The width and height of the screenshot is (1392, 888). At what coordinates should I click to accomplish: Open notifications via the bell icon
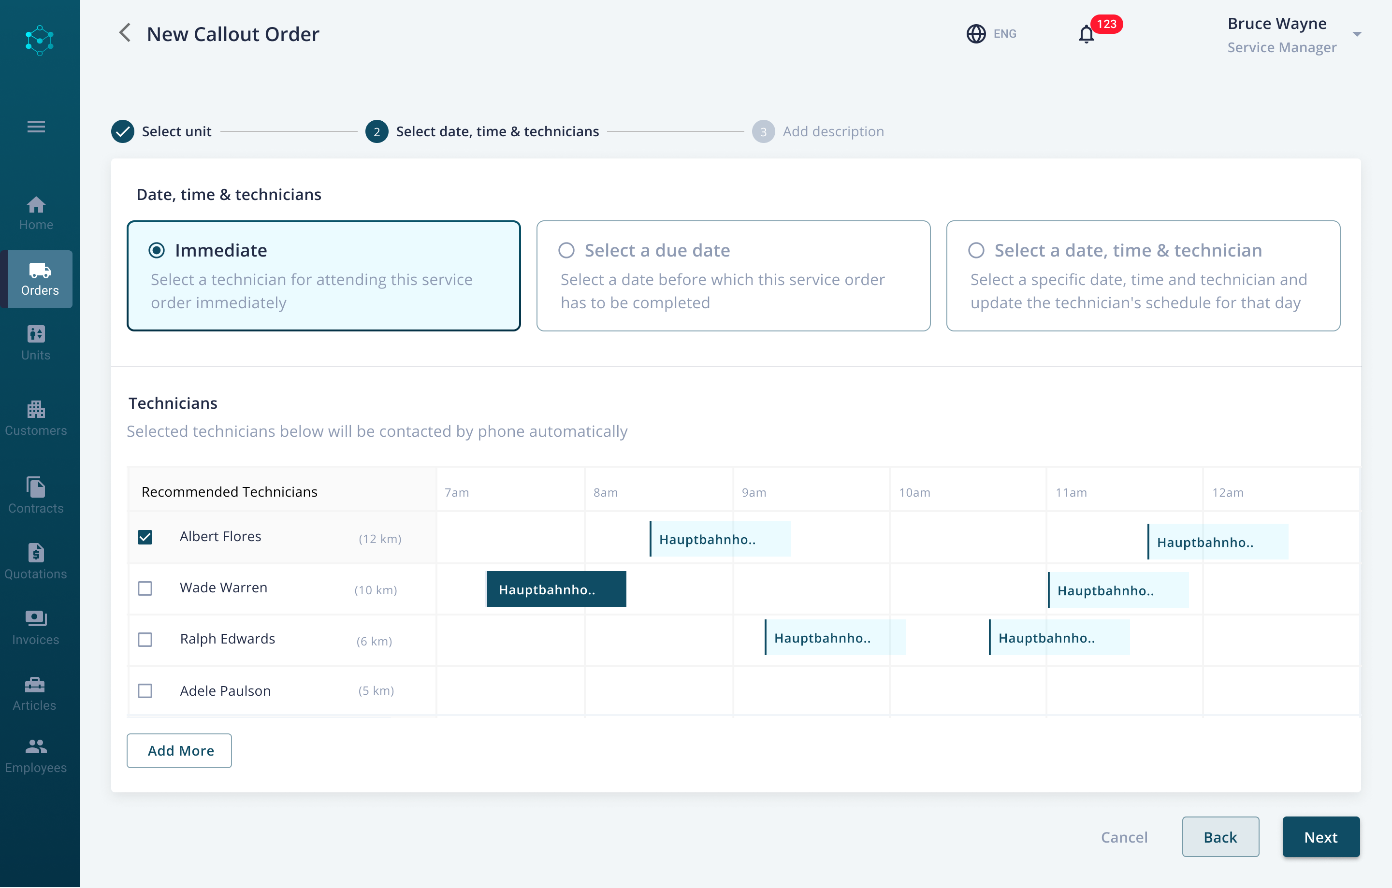coord(1086,33)
